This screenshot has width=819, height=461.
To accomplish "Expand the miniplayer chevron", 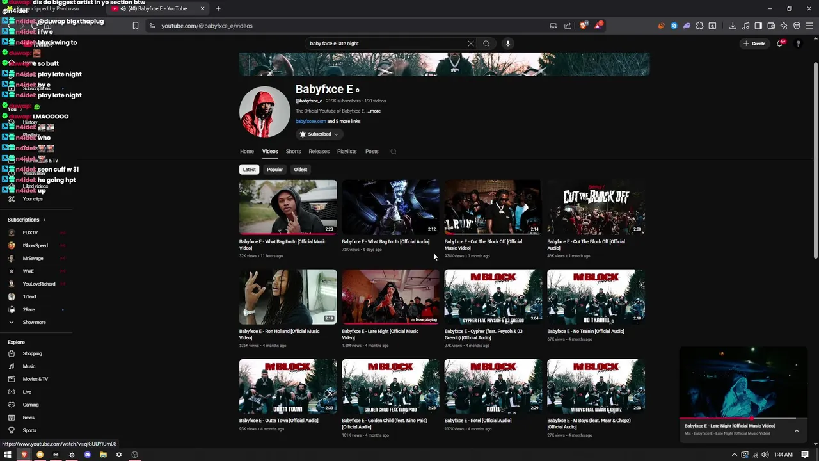I will [797, 431].
